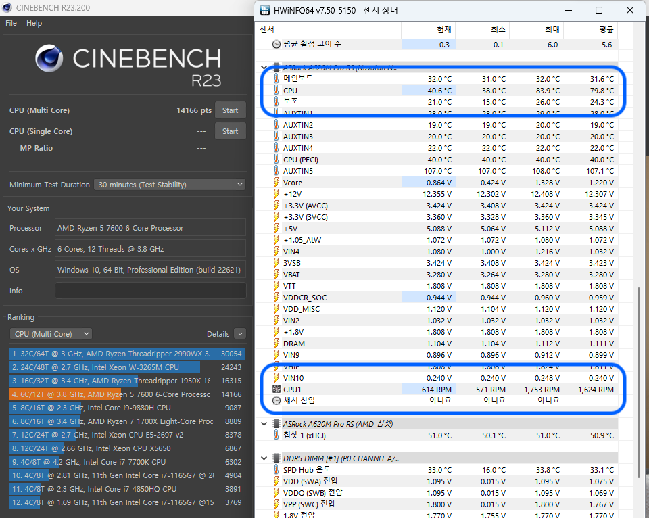Viewport: 649px width, 518px height.
Task: Minimize the HWiNFO64 window
Action: (x=569, y=10)
